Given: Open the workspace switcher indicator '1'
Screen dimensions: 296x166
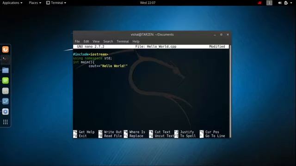Looking at the screenshot, I should (269, 3).
